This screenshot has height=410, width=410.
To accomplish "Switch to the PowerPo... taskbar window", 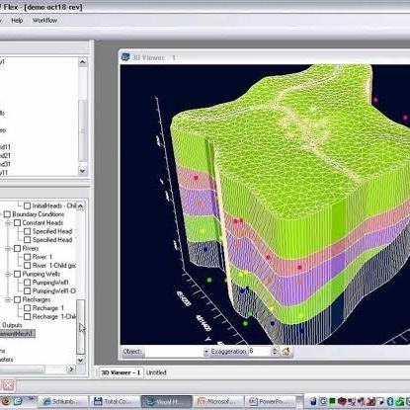I will point(270,401).
